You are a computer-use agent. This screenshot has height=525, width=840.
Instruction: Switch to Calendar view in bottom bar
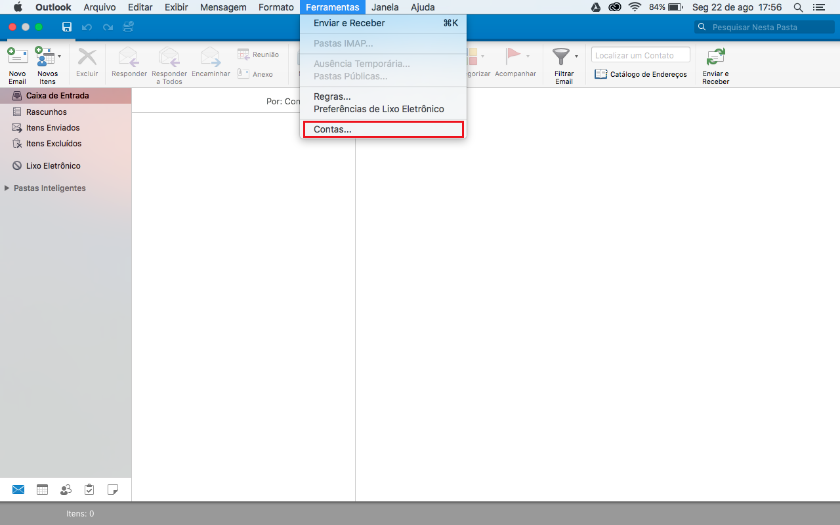point(42,490)
